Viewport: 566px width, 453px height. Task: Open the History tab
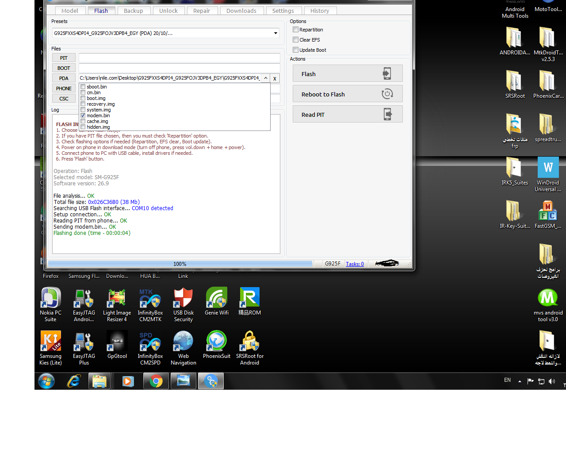[320, 11]
